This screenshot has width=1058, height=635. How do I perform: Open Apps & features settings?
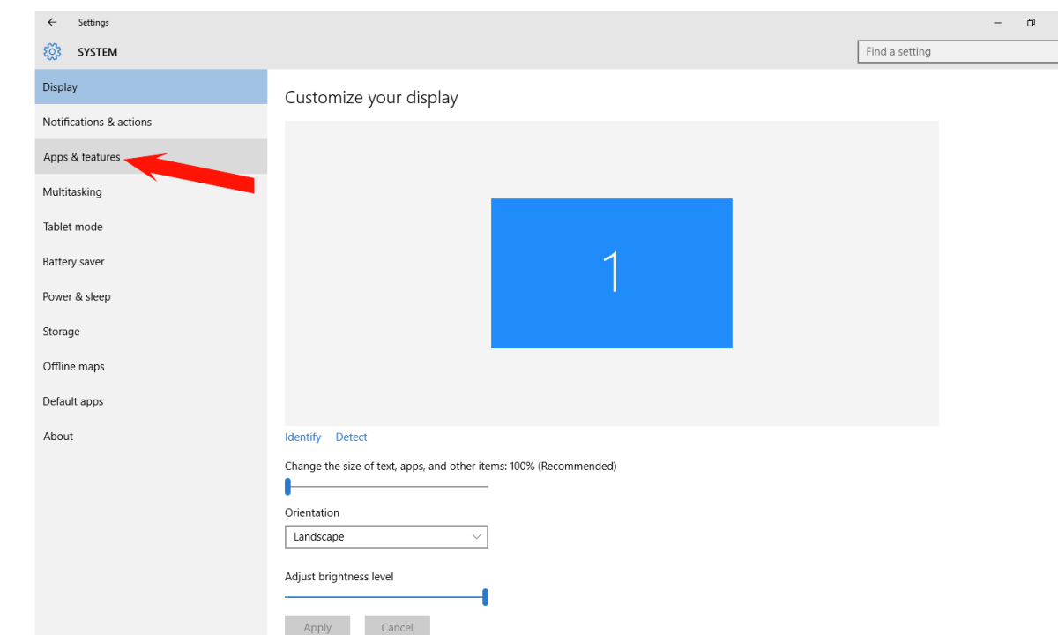click(81, 156)
